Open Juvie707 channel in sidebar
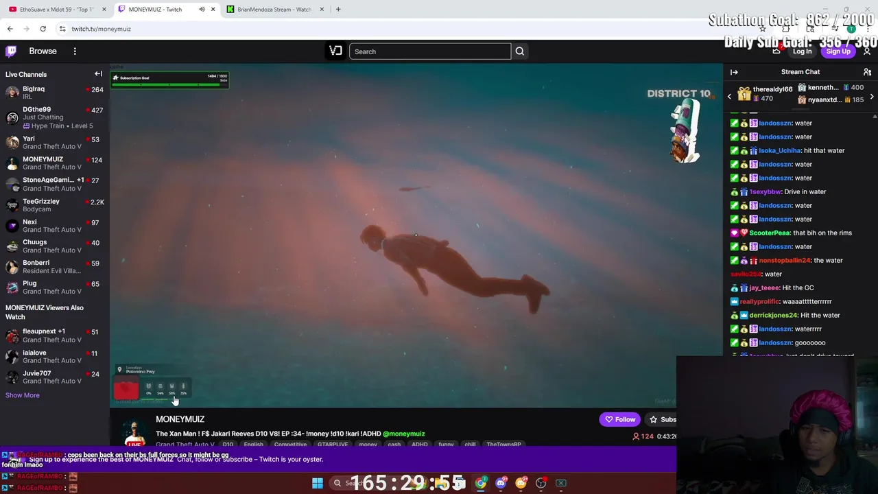Image resolution: width=878 pixels, height=494 pixels. click(55, 377)
